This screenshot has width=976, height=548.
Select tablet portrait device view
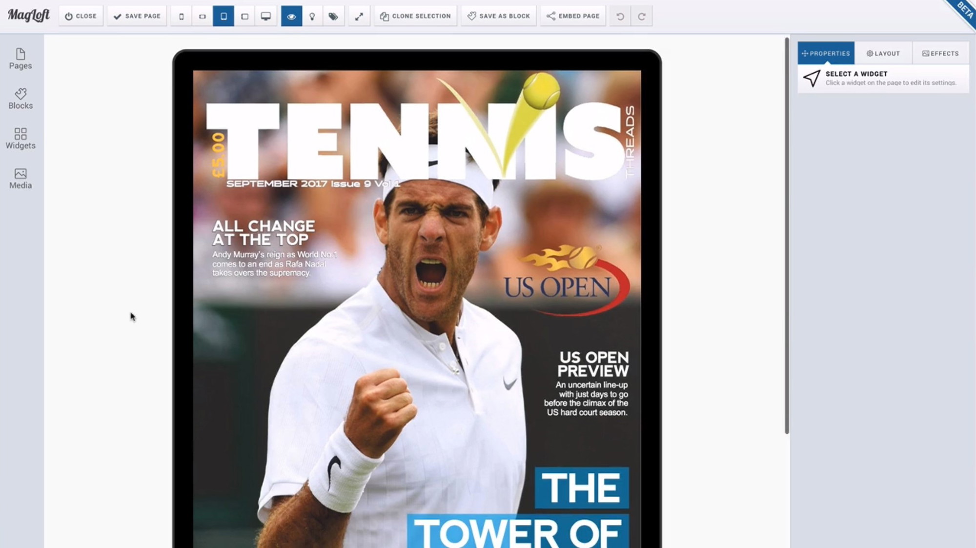click(x=224, y=16)
